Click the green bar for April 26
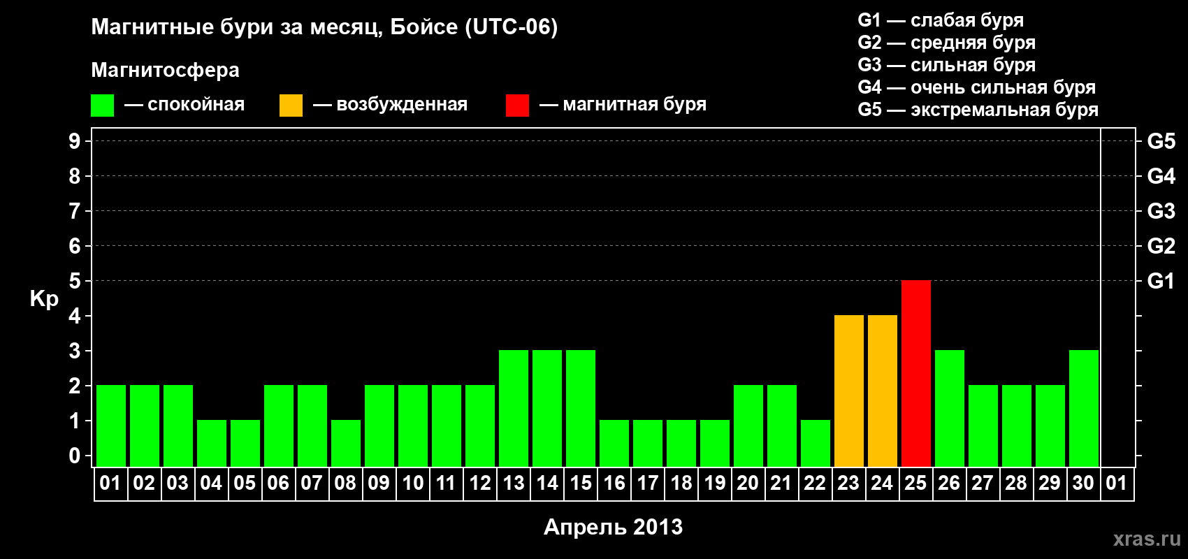The width and height of the screenshot is (1188, 559). tap(950, 409)
